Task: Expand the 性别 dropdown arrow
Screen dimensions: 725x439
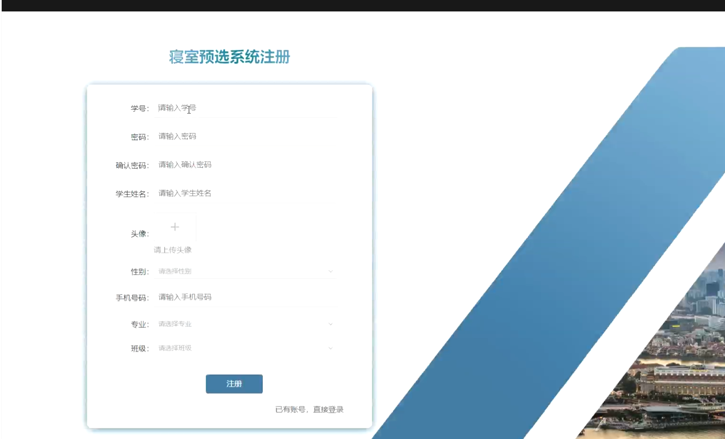Action: (x=330, y=271)
